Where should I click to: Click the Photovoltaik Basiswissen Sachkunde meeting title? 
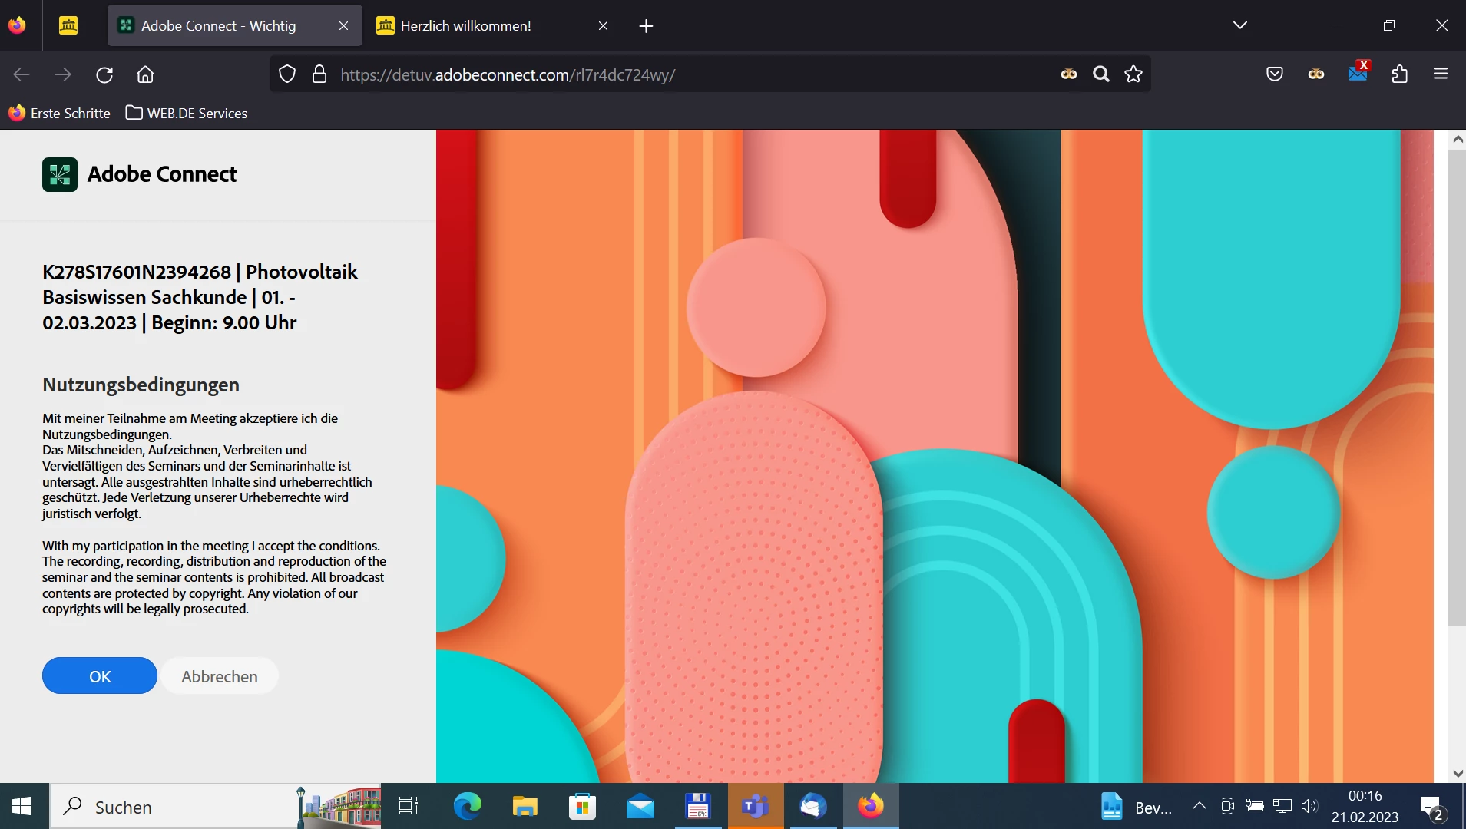pyautogui.click(x=200, y=297)
